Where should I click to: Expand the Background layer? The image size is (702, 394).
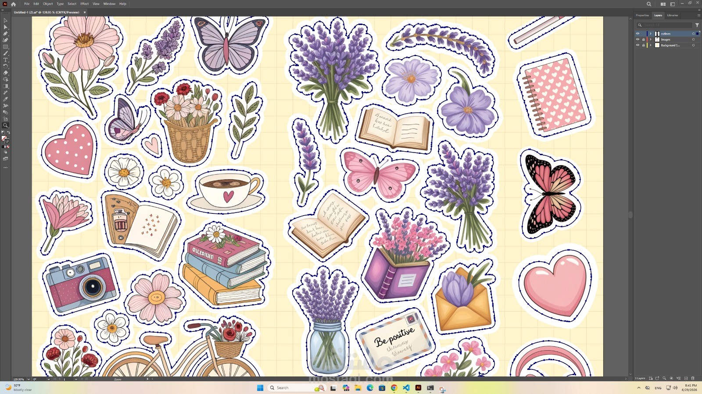(x=651, y=45)
